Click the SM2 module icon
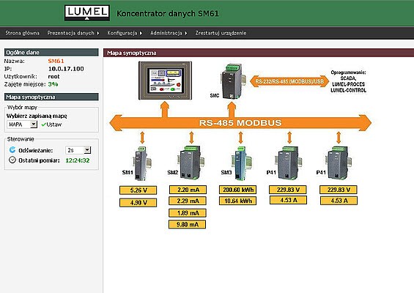The height and width of the screenshot is (293, 414). (x=191, y=163)
